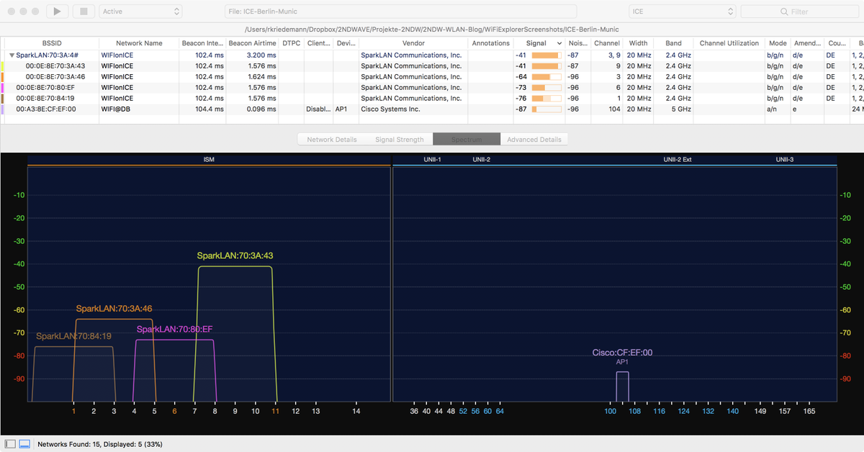Sort by the Network Name column header
The height and width of the screenshot is (452, 864).
[139, 43]
